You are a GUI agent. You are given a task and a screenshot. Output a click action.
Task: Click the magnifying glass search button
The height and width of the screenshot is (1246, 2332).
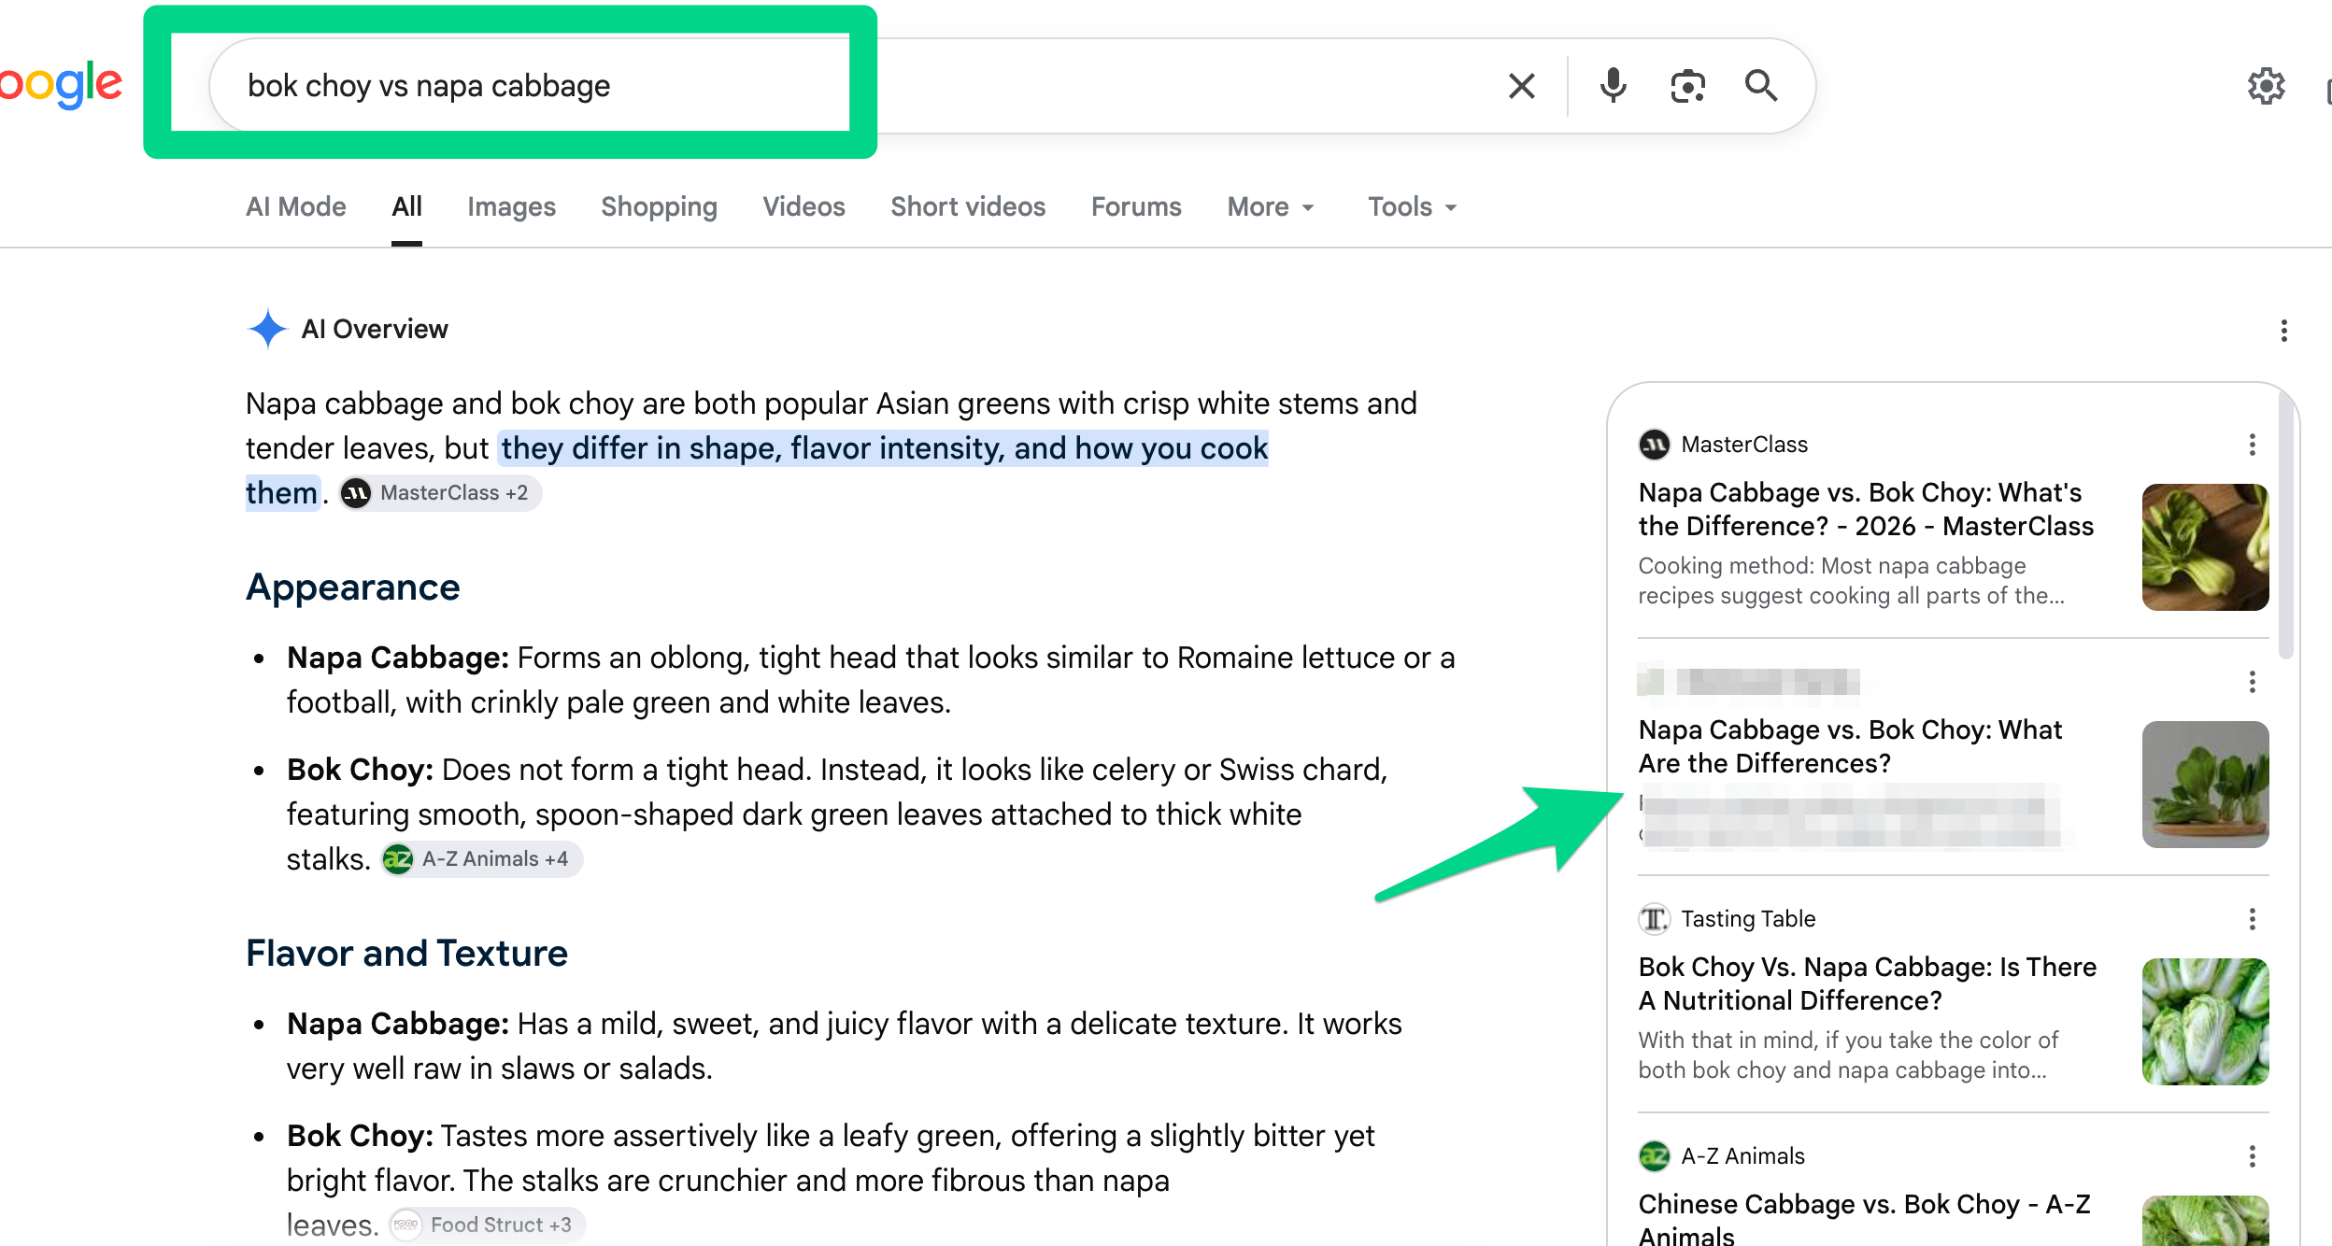click(1761, 86)
